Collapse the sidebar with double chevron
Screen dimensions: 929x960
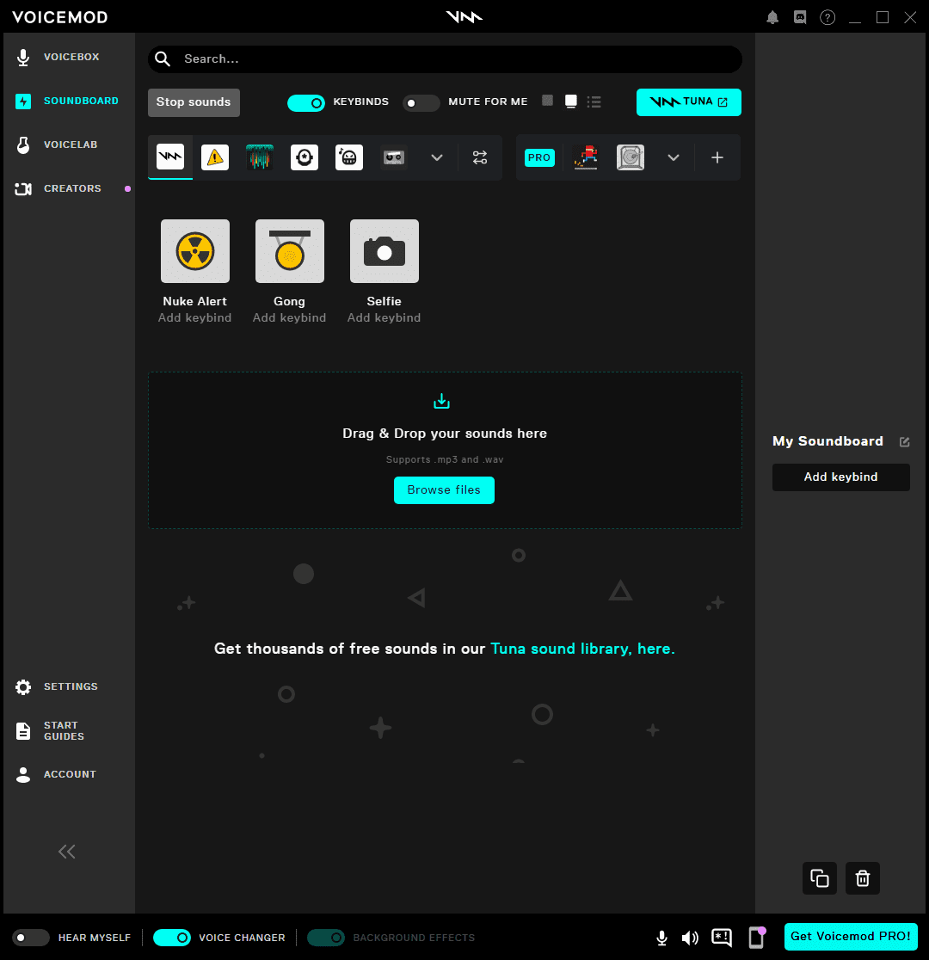click(x=67, y=852)
